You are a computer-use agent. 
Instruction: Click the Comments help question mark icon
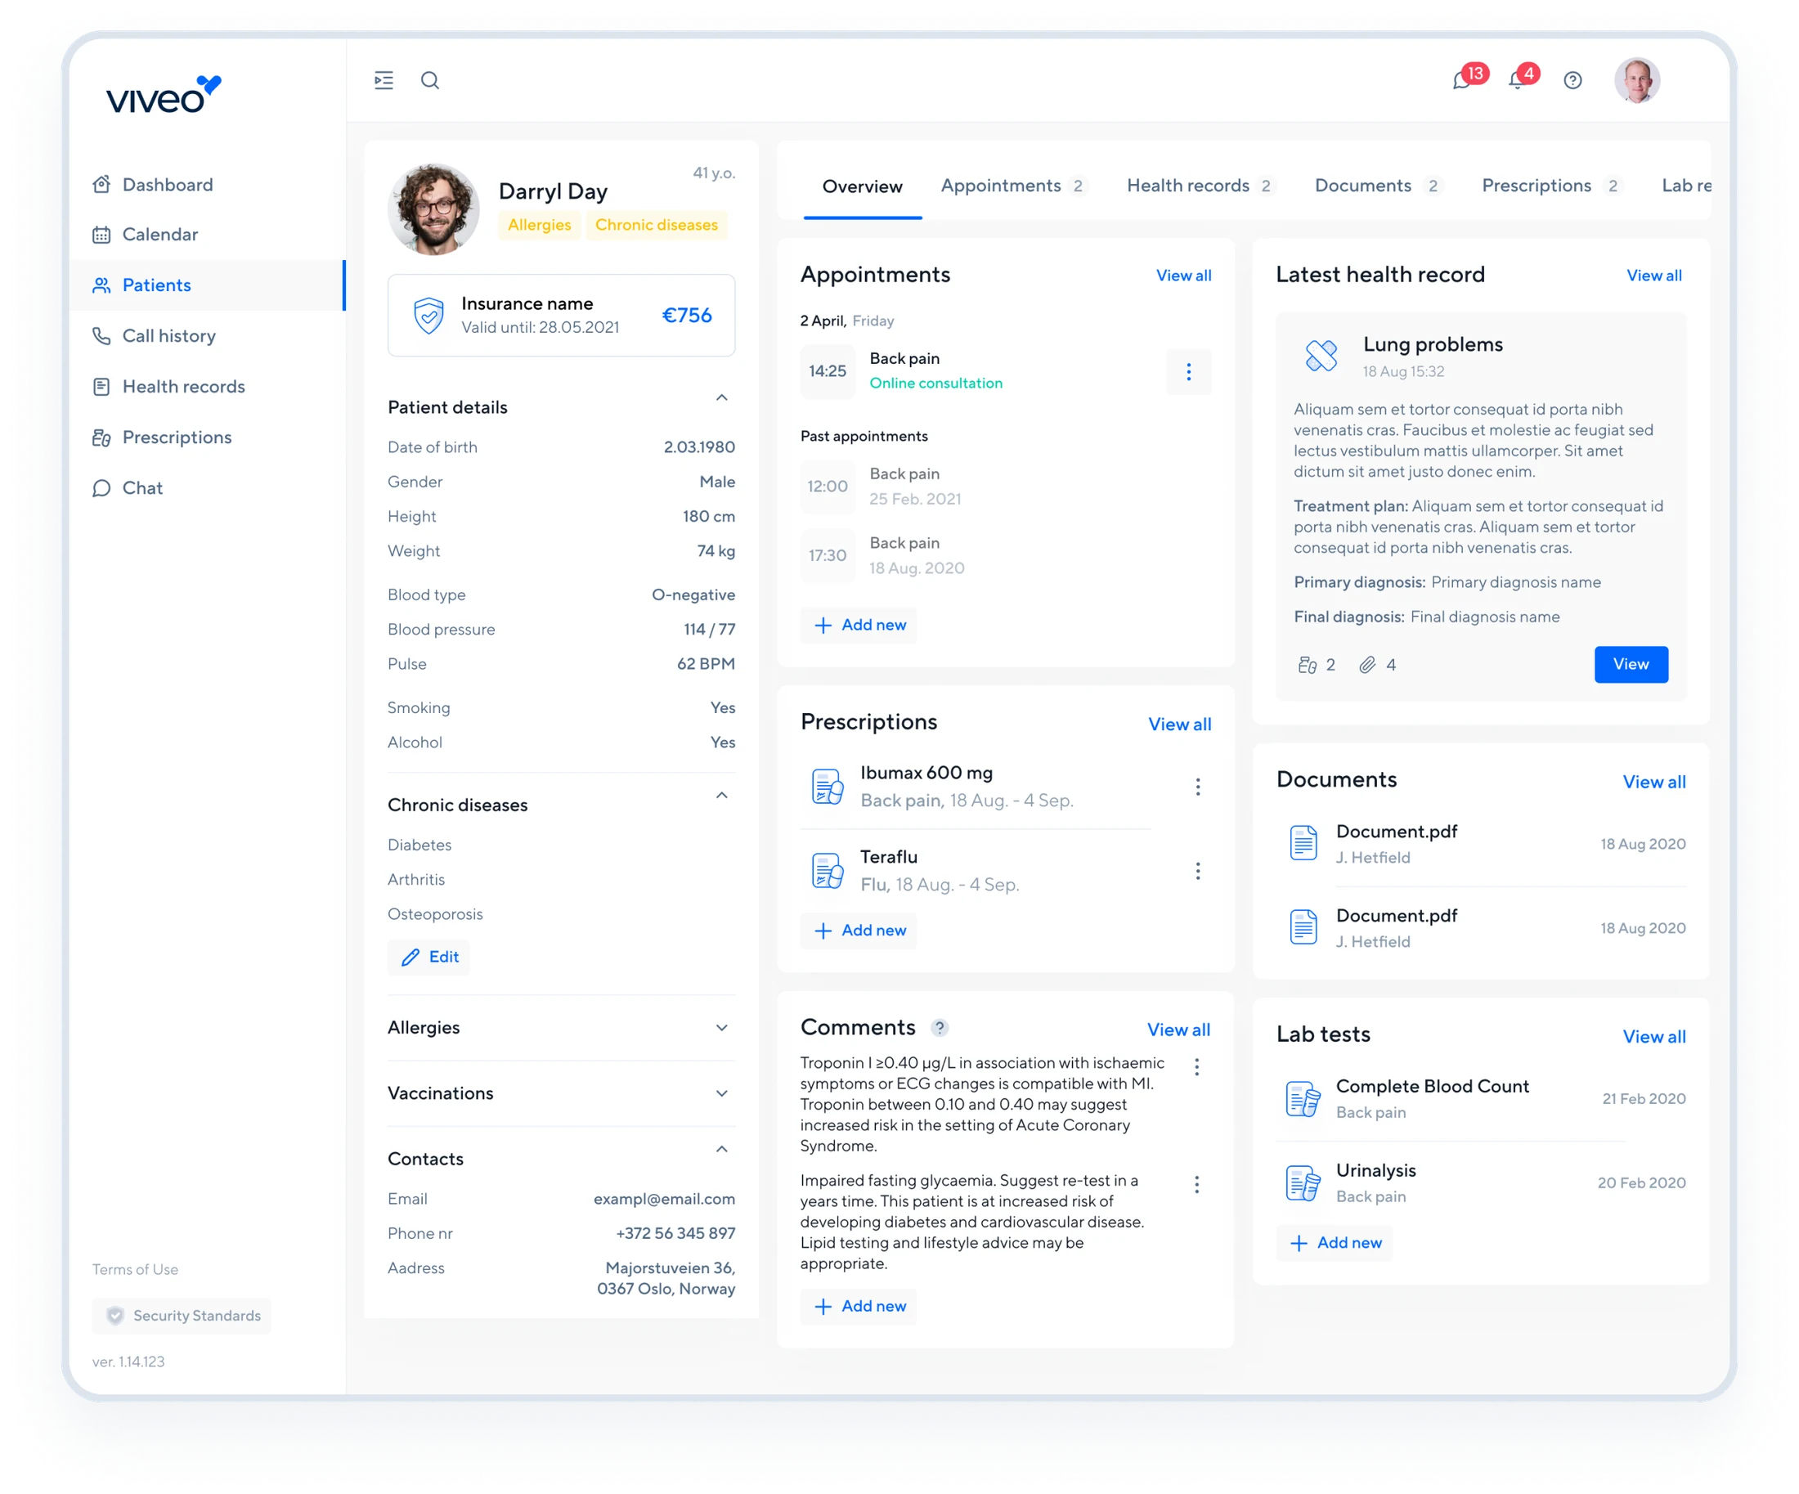point(940,1027)
